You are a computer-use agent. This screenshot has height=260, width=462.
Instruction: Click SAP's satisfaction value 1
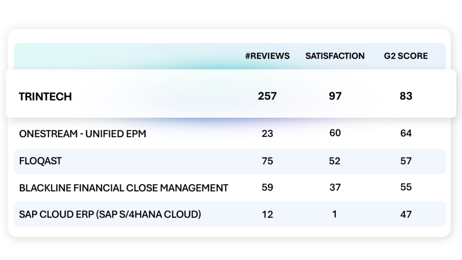334,214
